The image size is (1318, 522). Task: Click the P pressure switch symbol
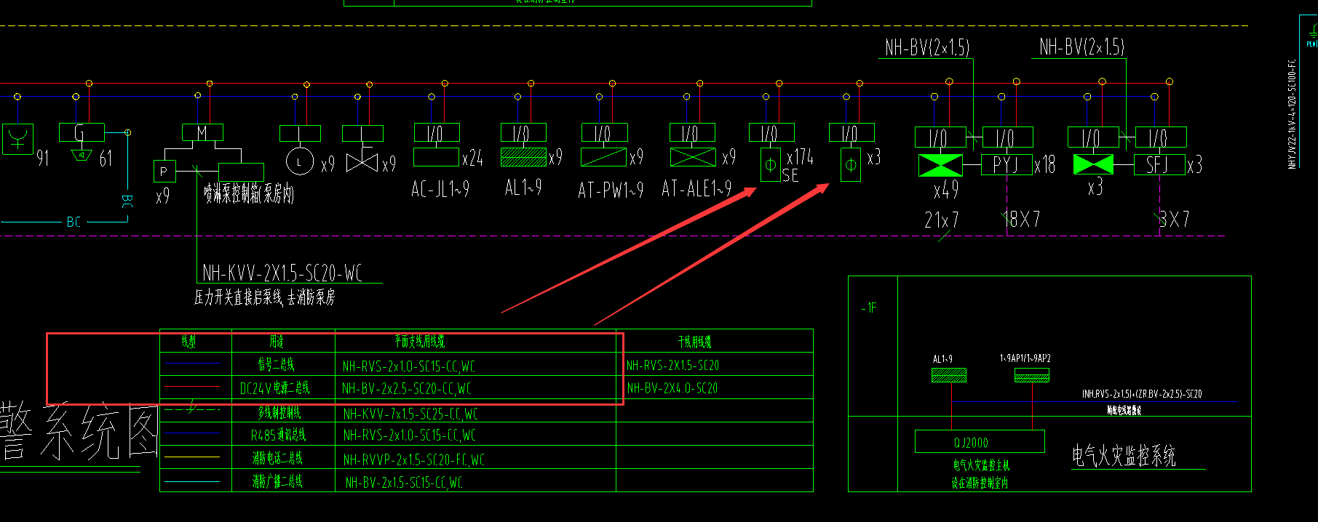coord(164,172)
